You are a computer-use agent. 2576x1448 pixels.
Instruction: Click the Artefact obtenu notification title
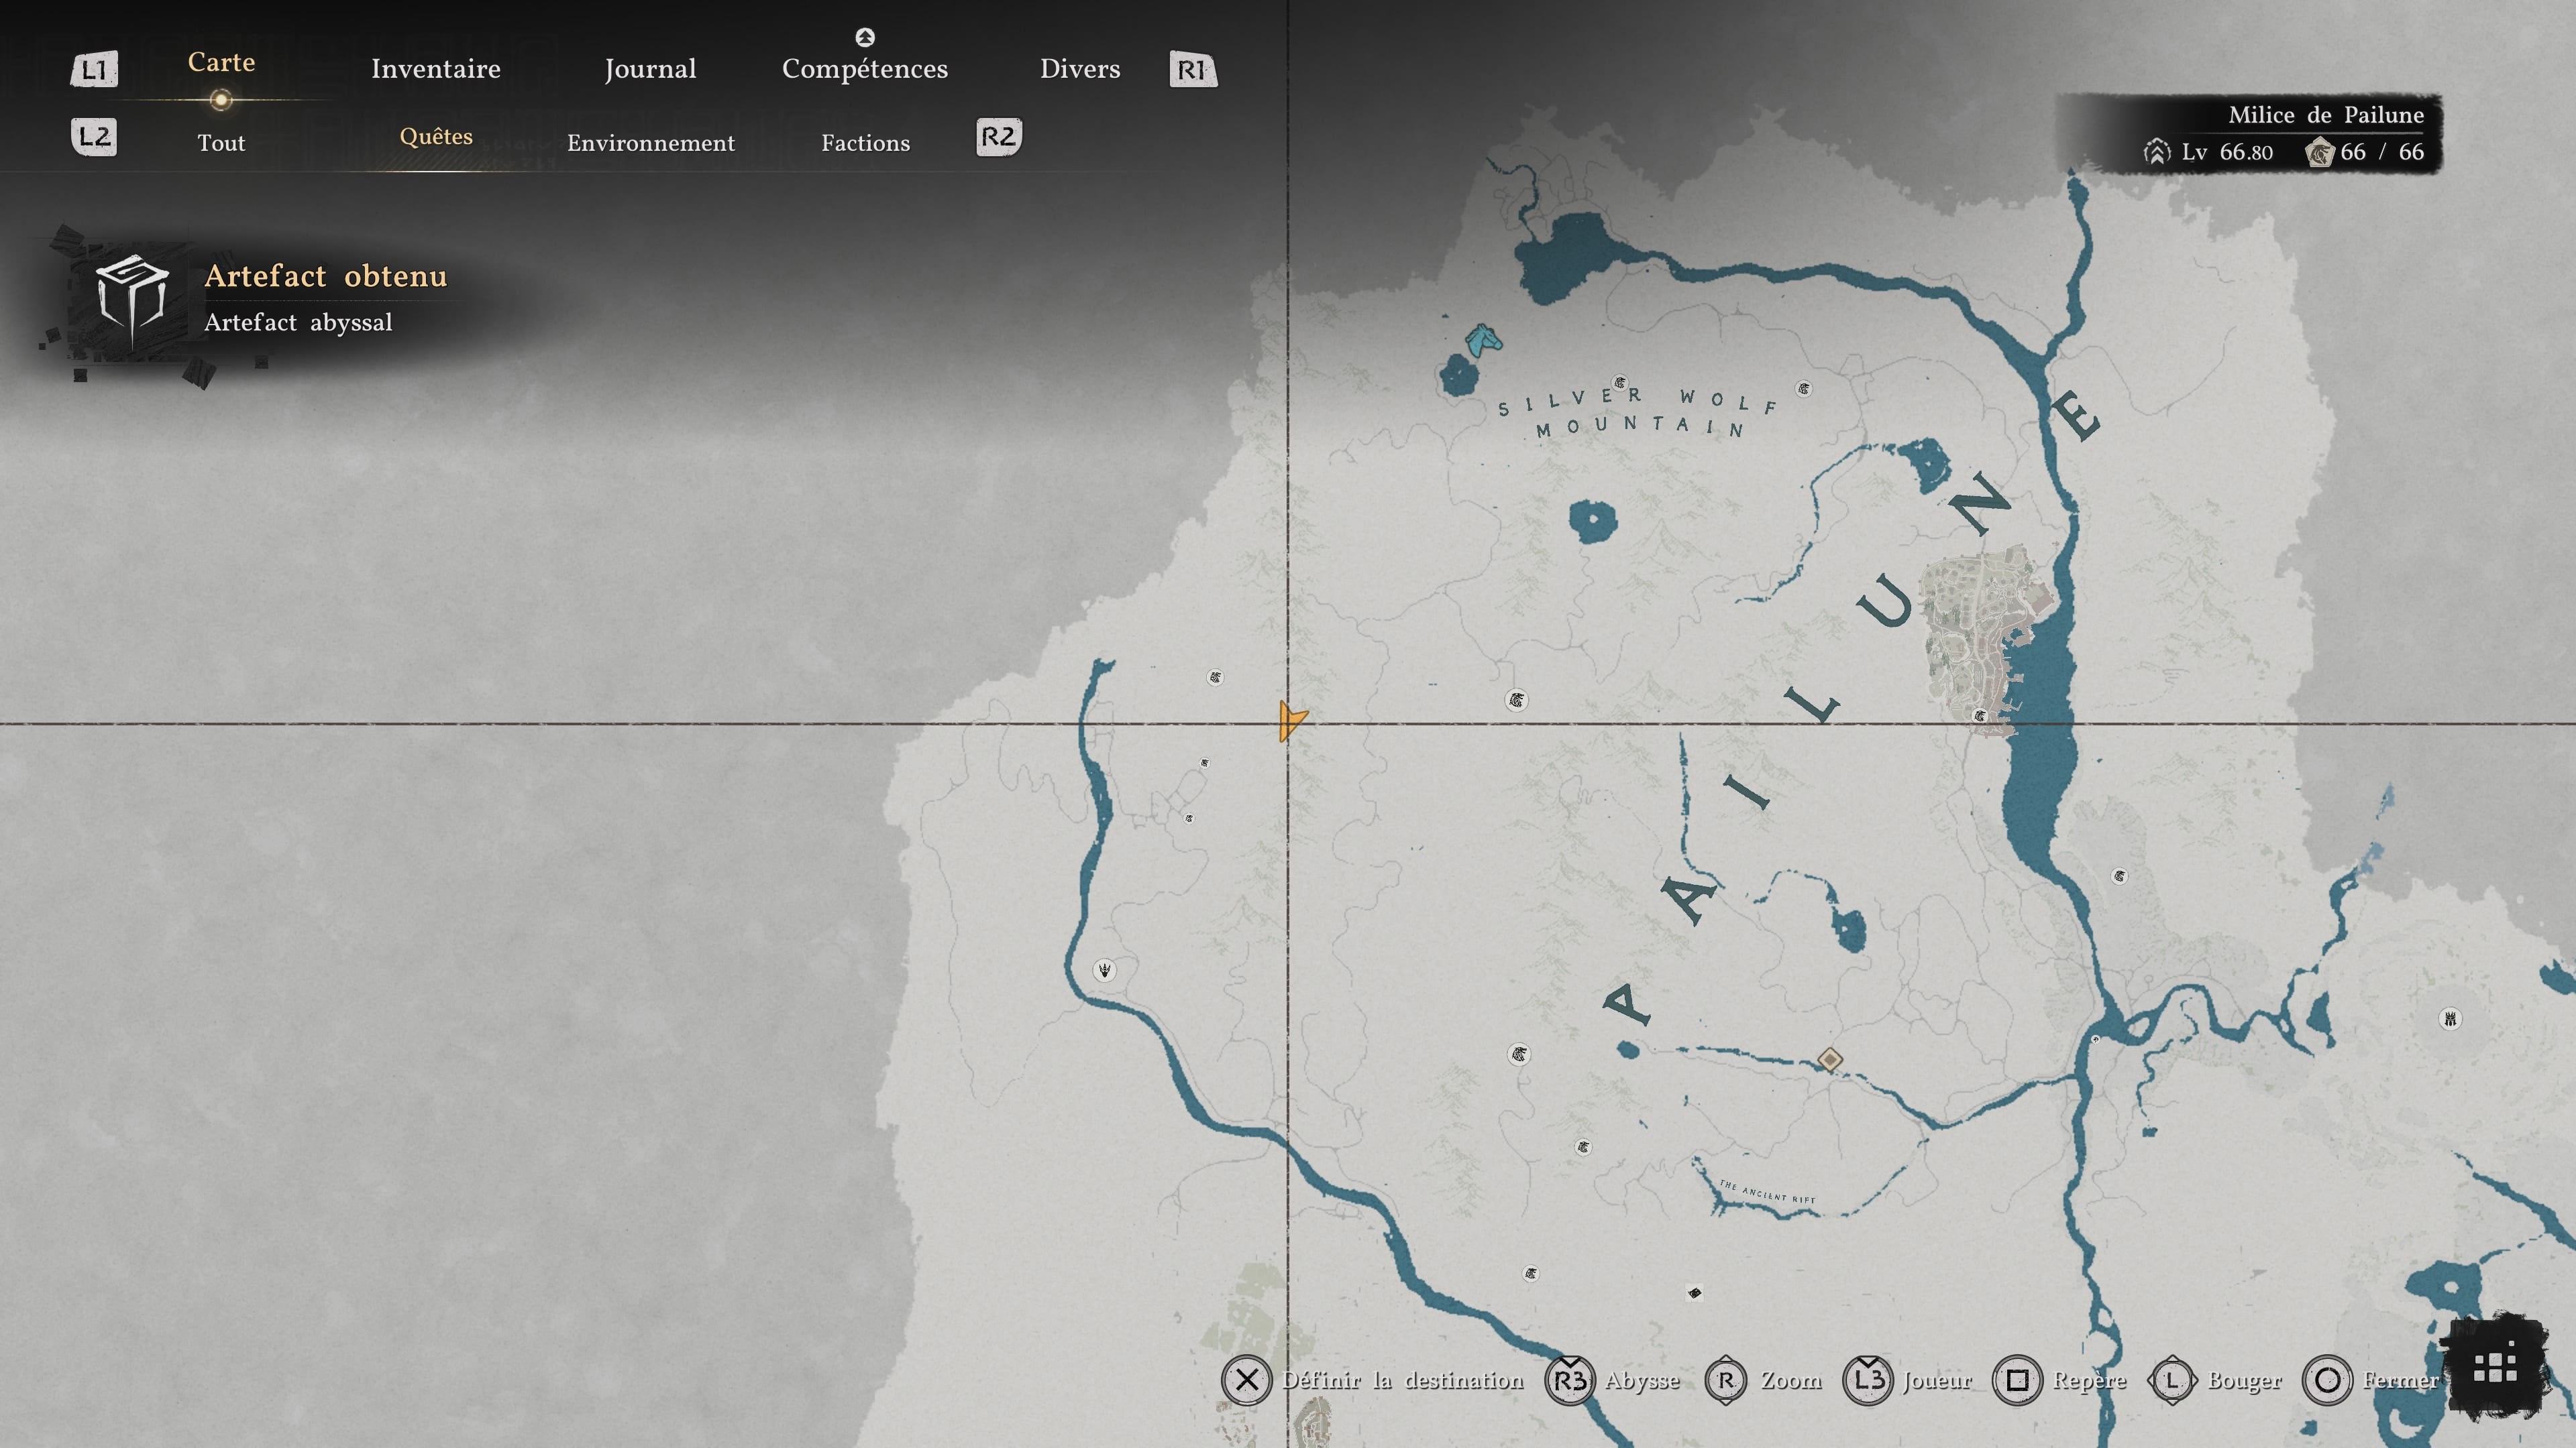click(x=326, y=276)
